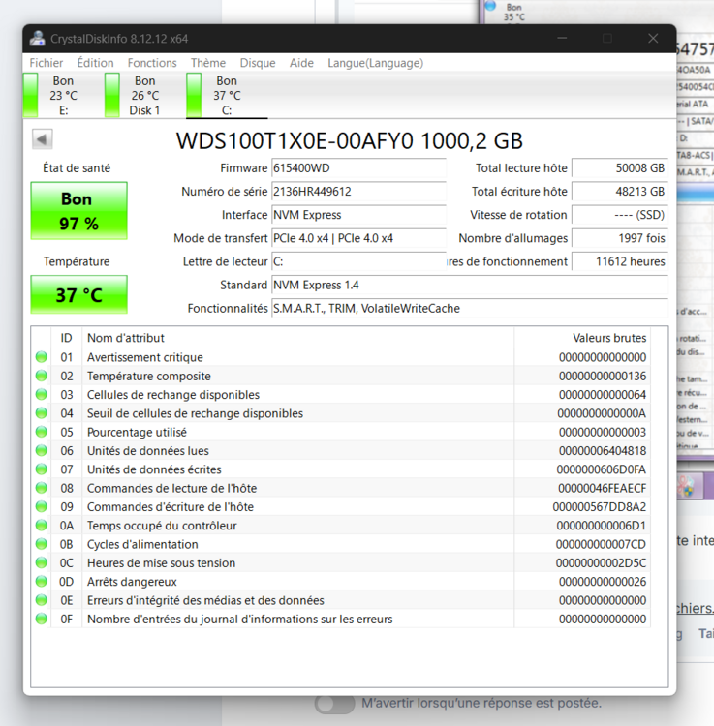
Task: Open the Fichier menu
Action: (x=47, y=63)
